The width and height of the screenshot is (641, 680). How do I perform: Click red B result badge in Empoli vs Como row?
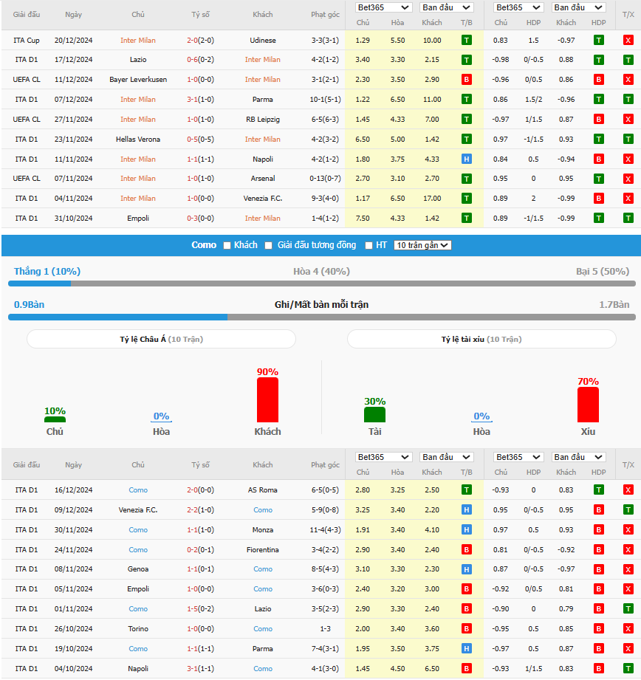[x=466, y=589]
